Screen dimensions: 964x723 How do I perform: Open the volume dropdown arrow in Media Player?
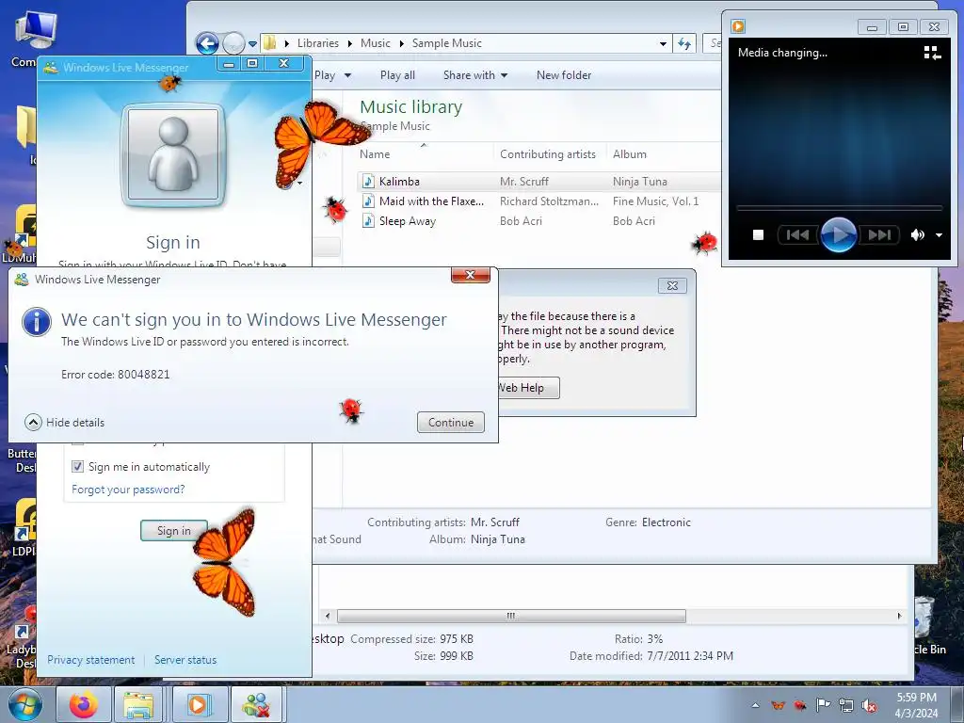point(939,234)
